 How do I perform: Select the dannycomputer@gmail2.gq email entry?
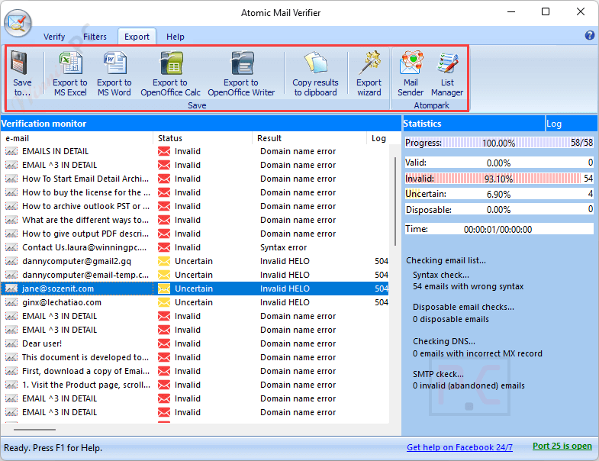click(x=77, y=261)
